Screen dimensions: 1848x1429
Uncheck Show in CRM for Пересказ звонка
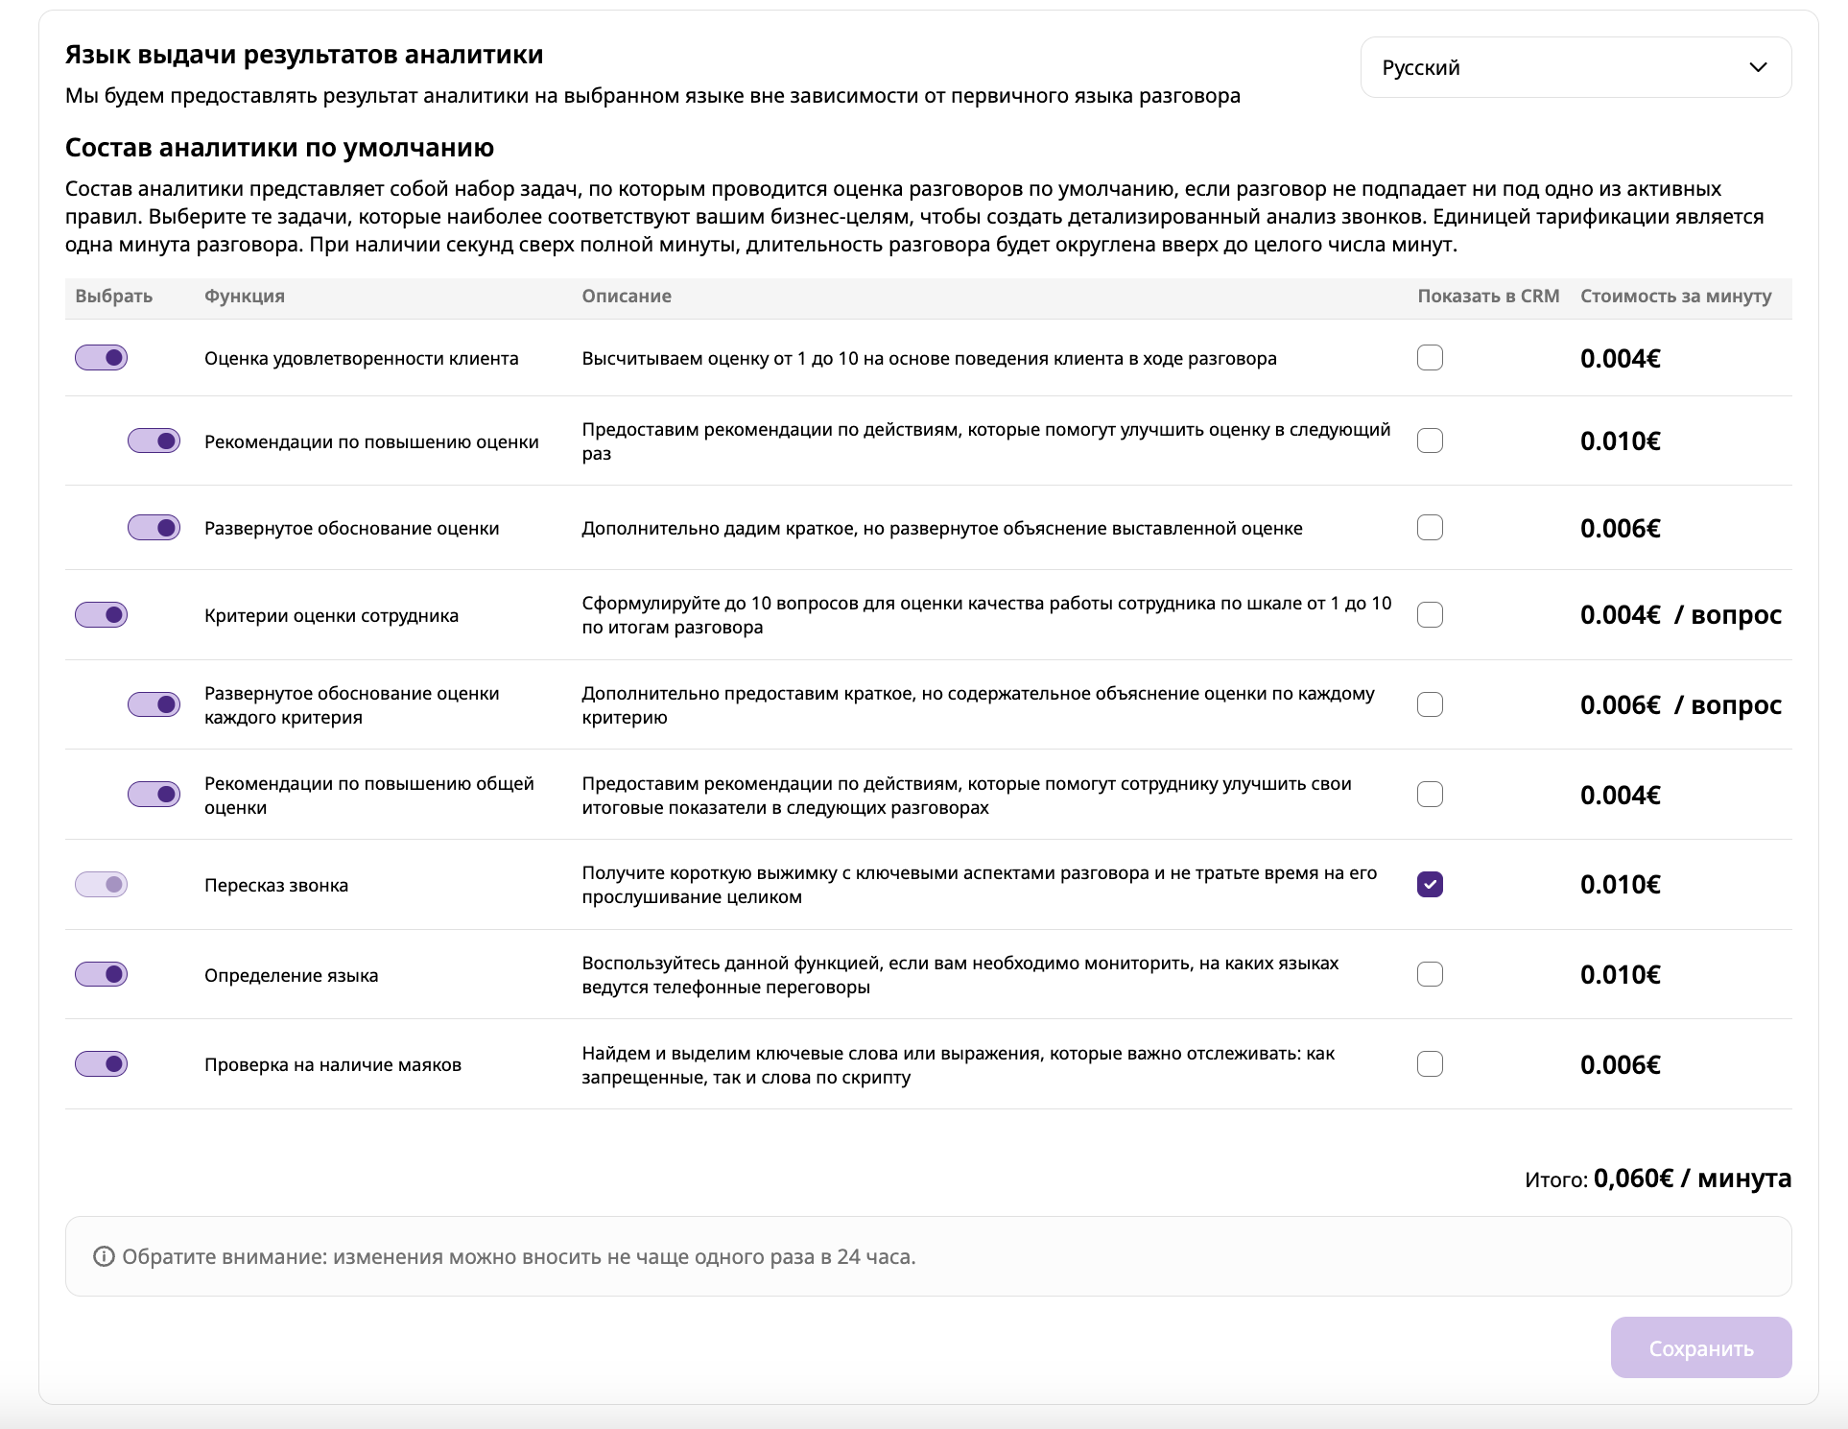1430,885
